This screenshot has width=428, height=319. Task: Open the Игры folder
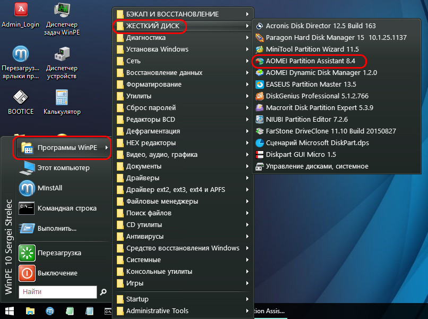point(183,283)
